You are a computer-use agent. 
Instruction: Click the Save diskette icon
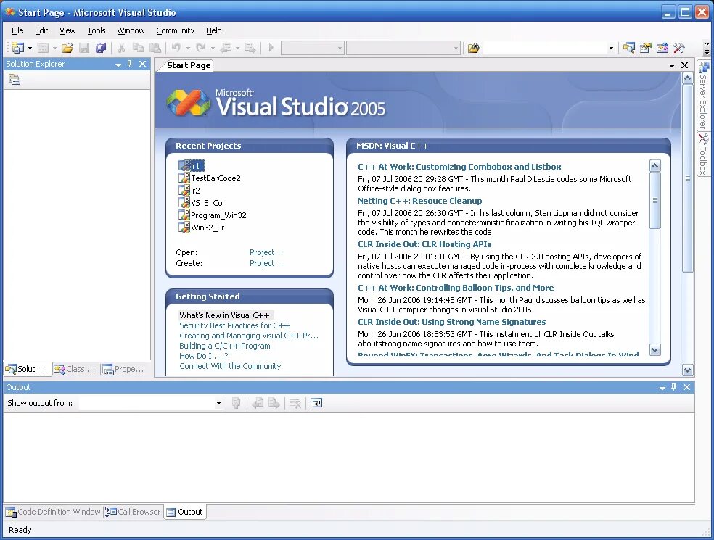84,48
